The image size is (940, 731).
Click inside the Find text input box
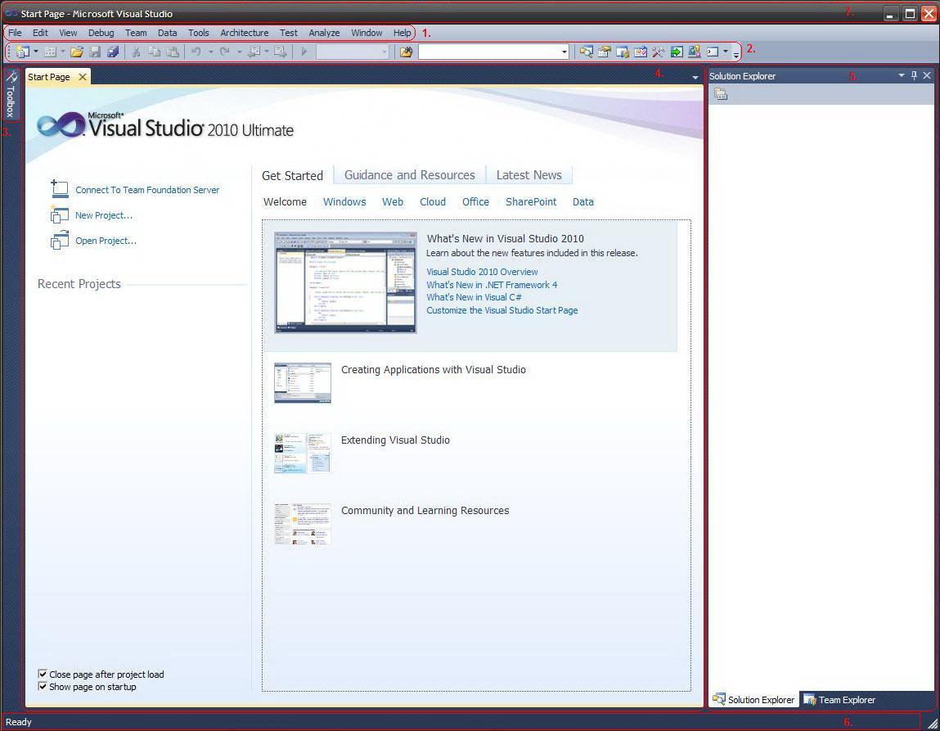489,52
